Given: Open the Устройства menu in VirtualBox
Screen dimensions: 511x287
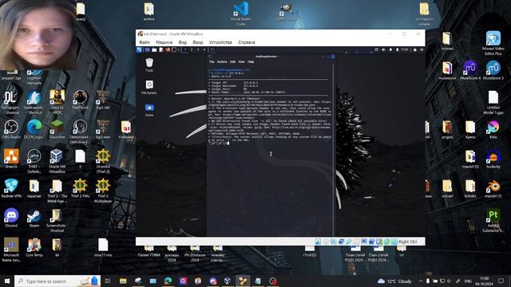Looking at the screenshot, I should click(x=220, y=42).
